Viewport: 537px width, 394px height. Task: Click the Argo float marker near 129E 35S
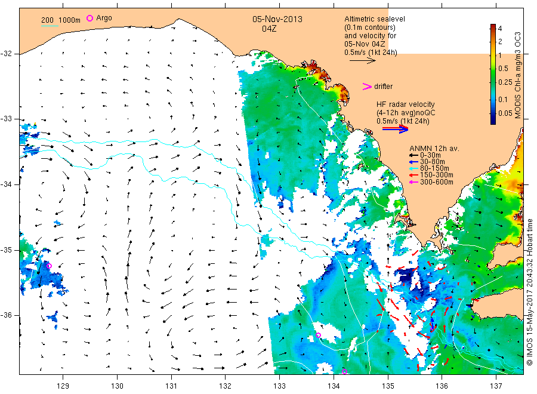[49, 266]
